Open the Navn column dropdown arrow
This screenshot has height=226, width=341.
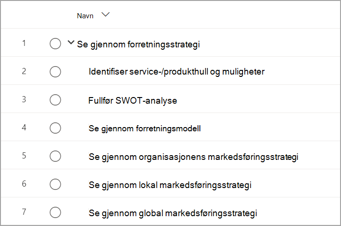tap(106, 15)
